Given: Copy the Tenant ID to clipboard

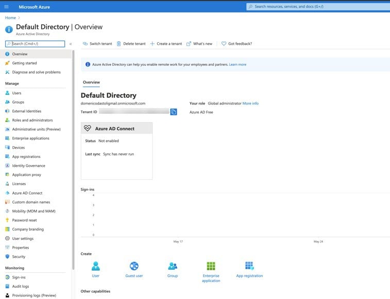Looking at the screenshot, I should (x=174, y=112).
